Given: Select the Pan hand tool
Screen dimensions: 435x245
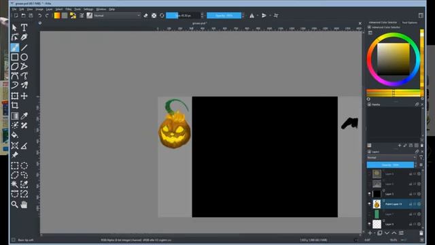Looking at the screenshot, I should click(24, 204).
